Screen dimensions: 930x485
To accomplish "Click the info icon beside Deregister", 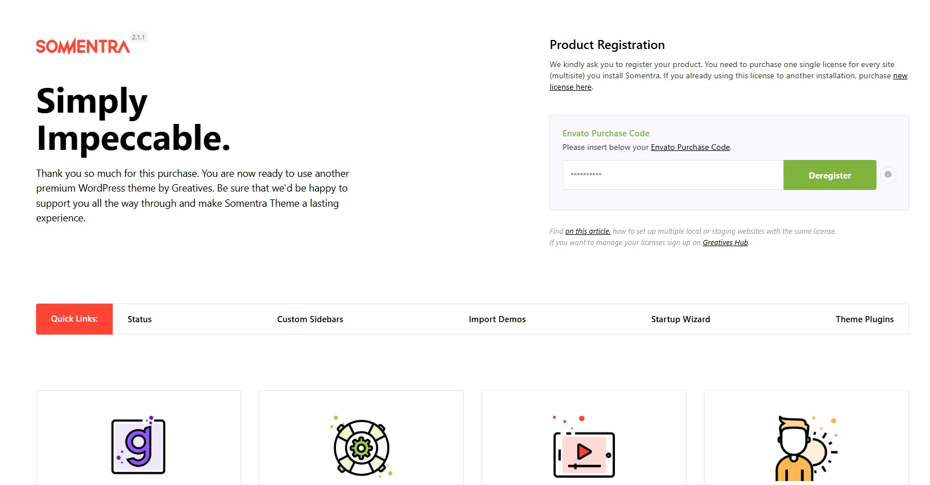I will tap(888, 175).
